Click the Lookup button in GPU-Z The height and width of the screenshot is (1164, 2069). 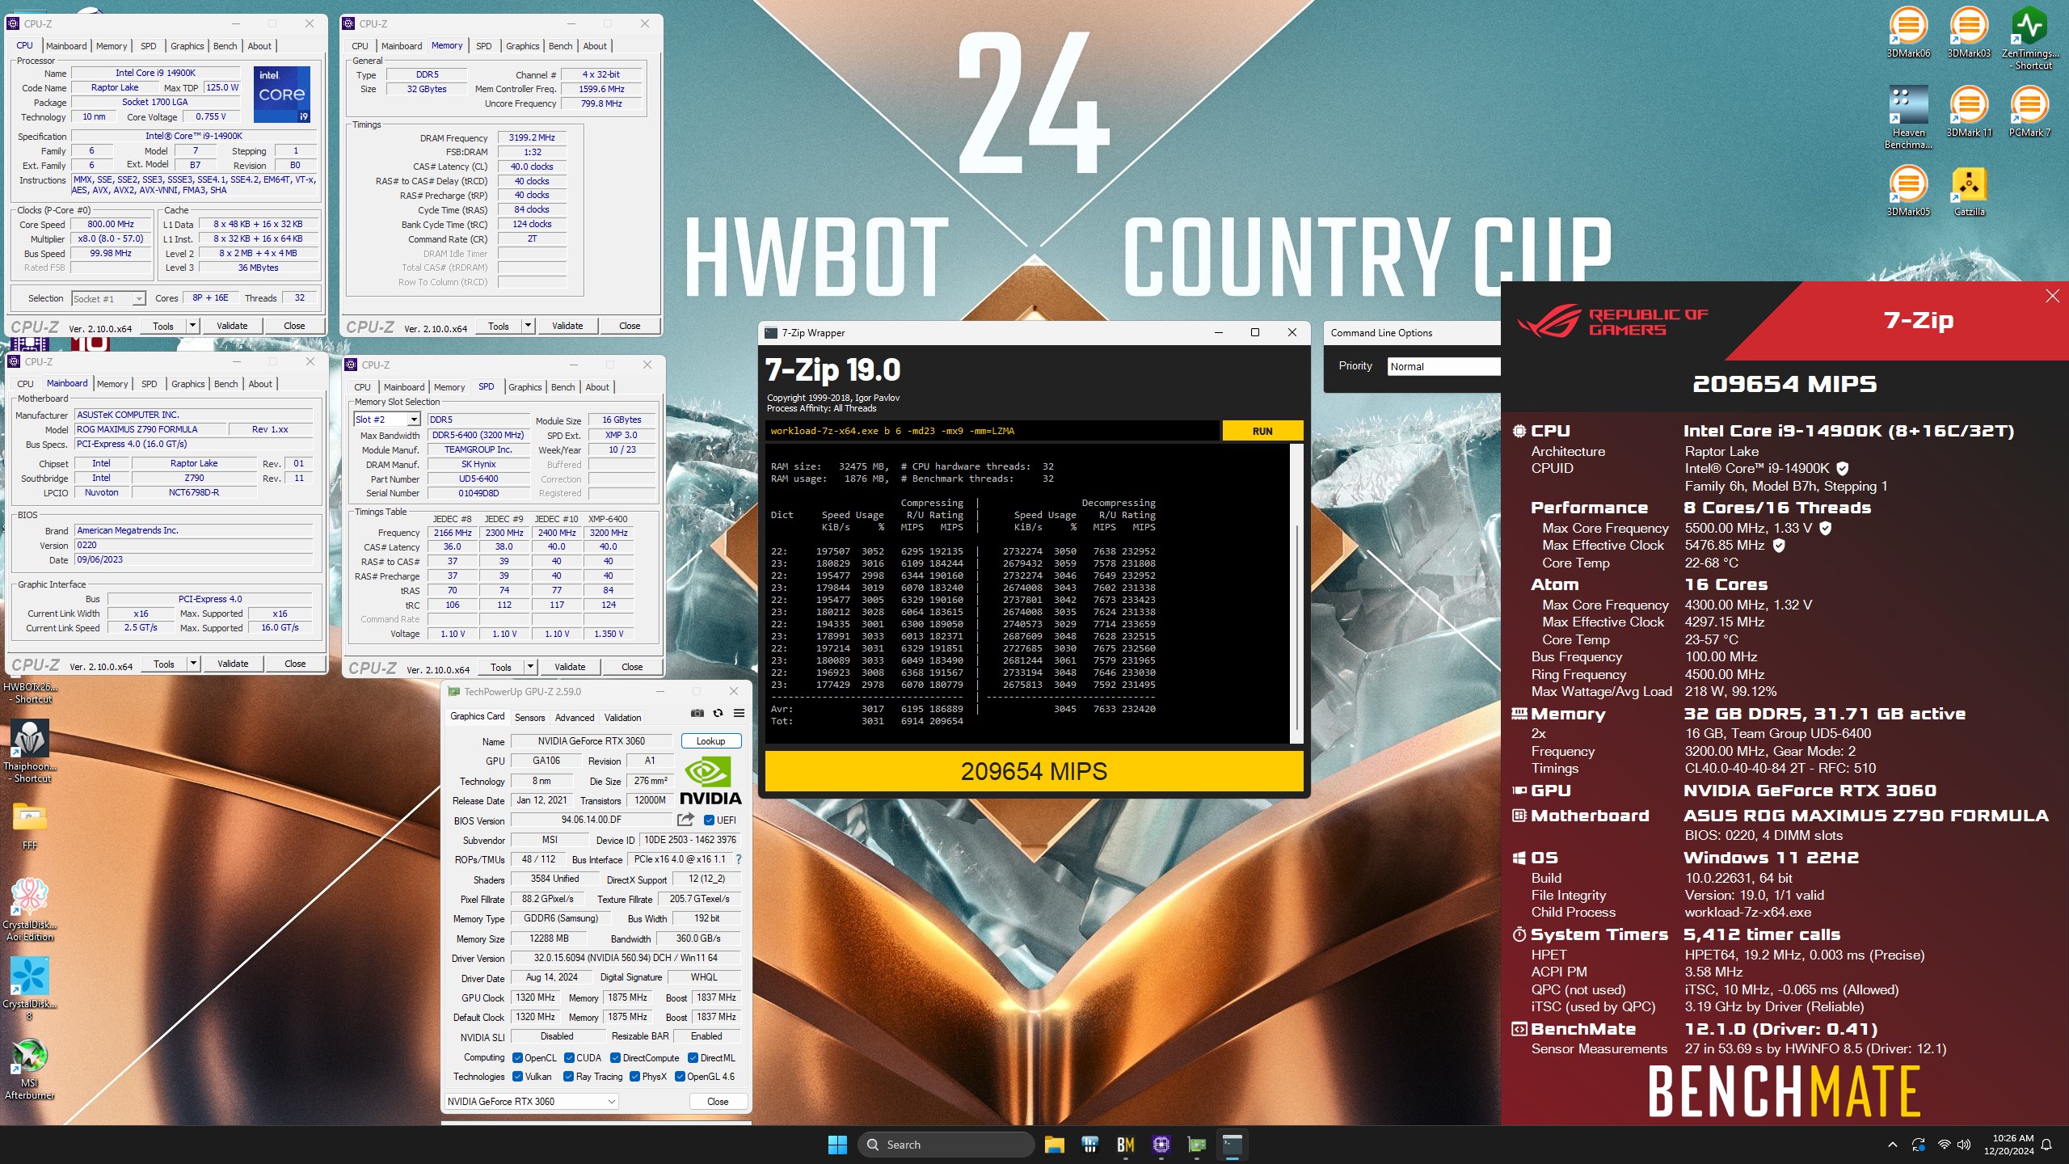[x=710, y=740]
